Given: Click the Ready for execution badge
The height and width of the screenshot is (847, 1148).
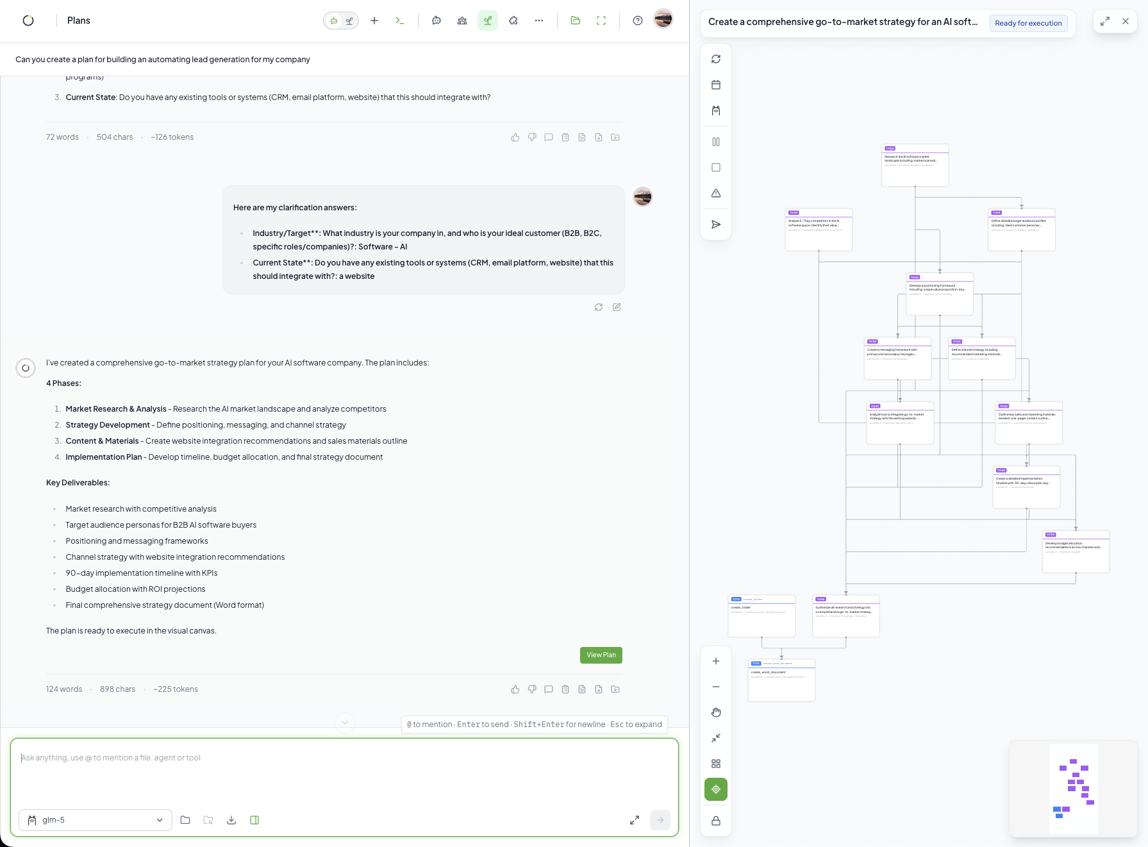Looking at the screenshot, I should click(x=1028, y=23).
